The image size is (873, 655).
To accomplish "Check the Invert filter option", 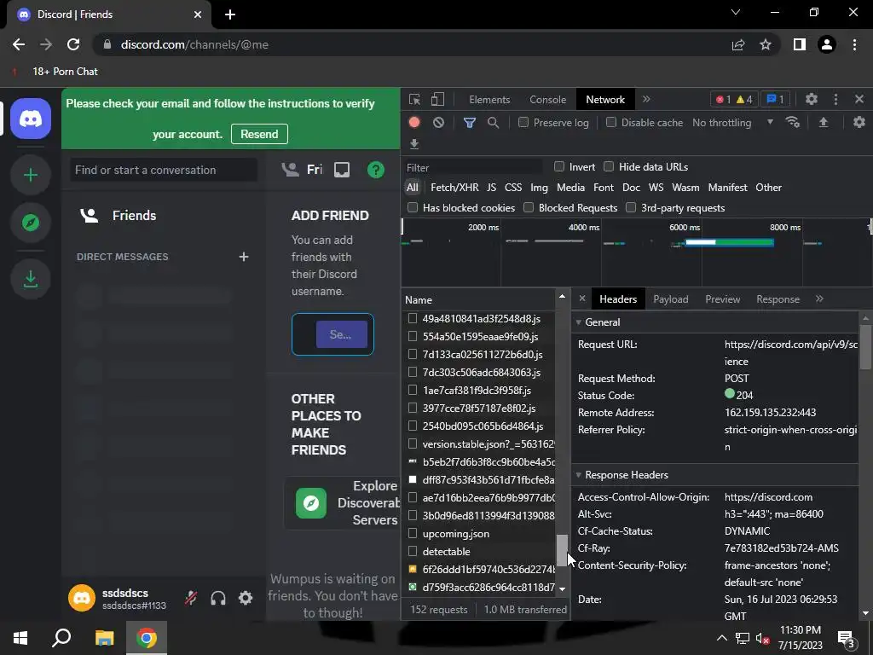I will click(x=559, y=166).
